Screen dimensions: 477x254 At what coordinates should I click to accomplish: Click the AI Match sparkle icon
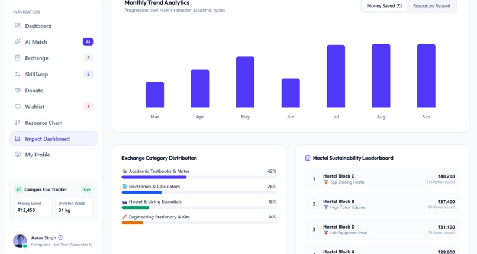(18, 41)
